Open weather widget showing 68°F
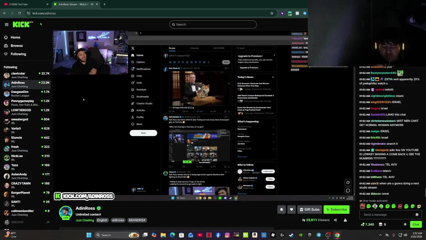The image size is (426, 240). [x=11, y=235]
